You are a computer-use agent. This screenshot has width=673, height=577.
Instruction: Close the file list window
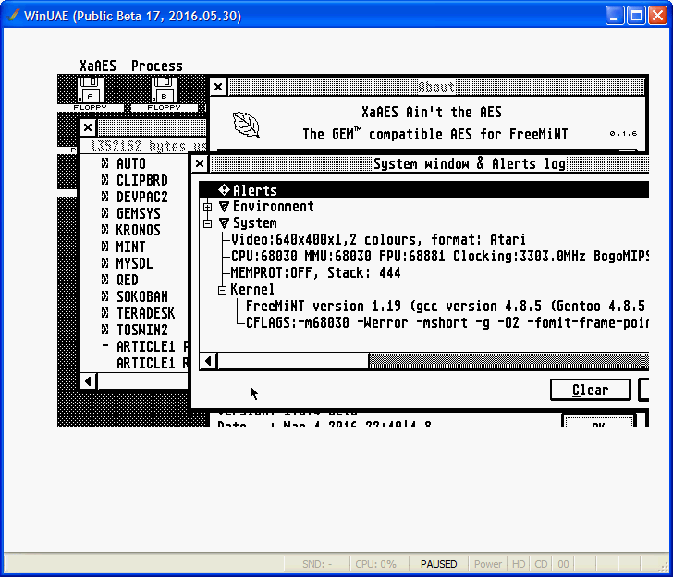pyautogui.click(x=87, y=127)
